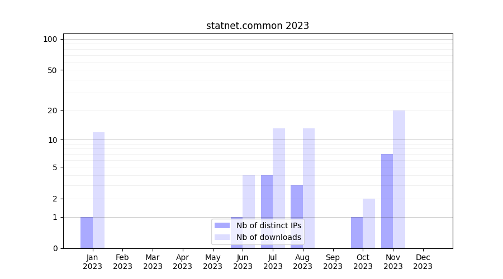Viewport: 503px width, 279px height.
Task: Select the 'Nb of downloads' legend label
Action: click(268, 237)
